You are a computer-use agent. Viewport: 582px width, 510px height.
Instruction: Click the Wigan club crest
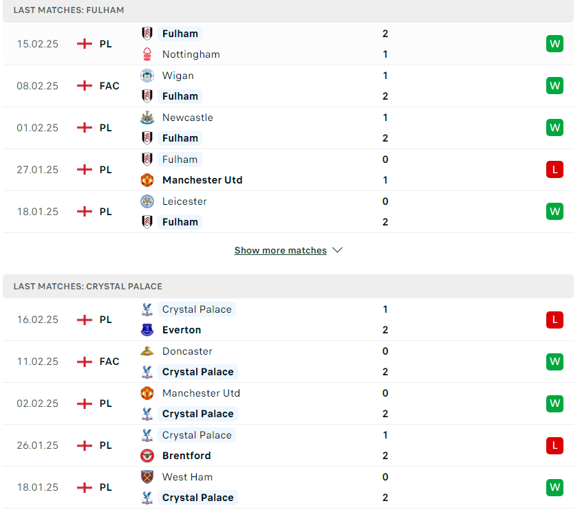coord(147,76)
